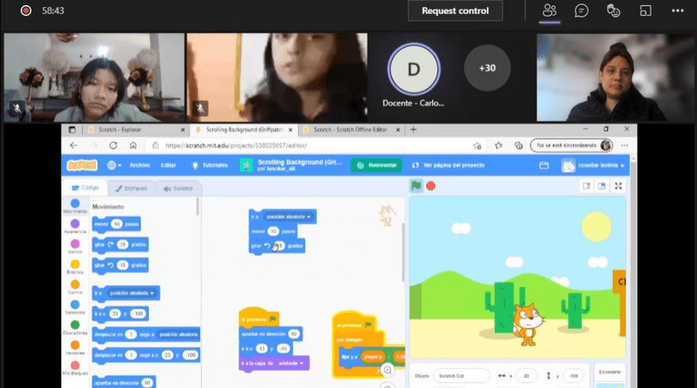697x388 pixels.
Task: Click the Reinventar button
Action: 376,165
